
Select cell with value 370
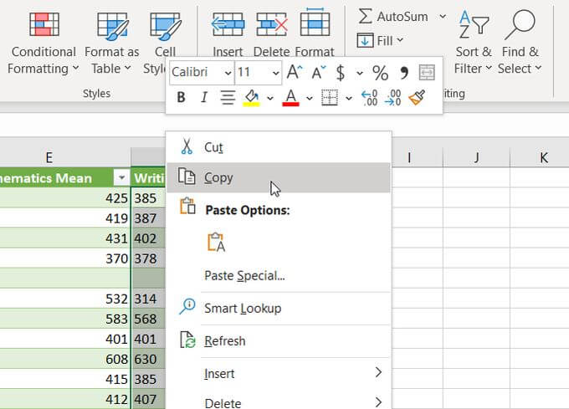[x=65, y=258]
